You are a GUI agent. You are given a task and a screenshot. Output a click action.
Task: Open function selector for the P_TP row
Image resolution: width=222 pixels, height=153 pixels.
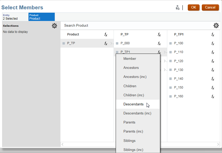(x=106, y=43)
